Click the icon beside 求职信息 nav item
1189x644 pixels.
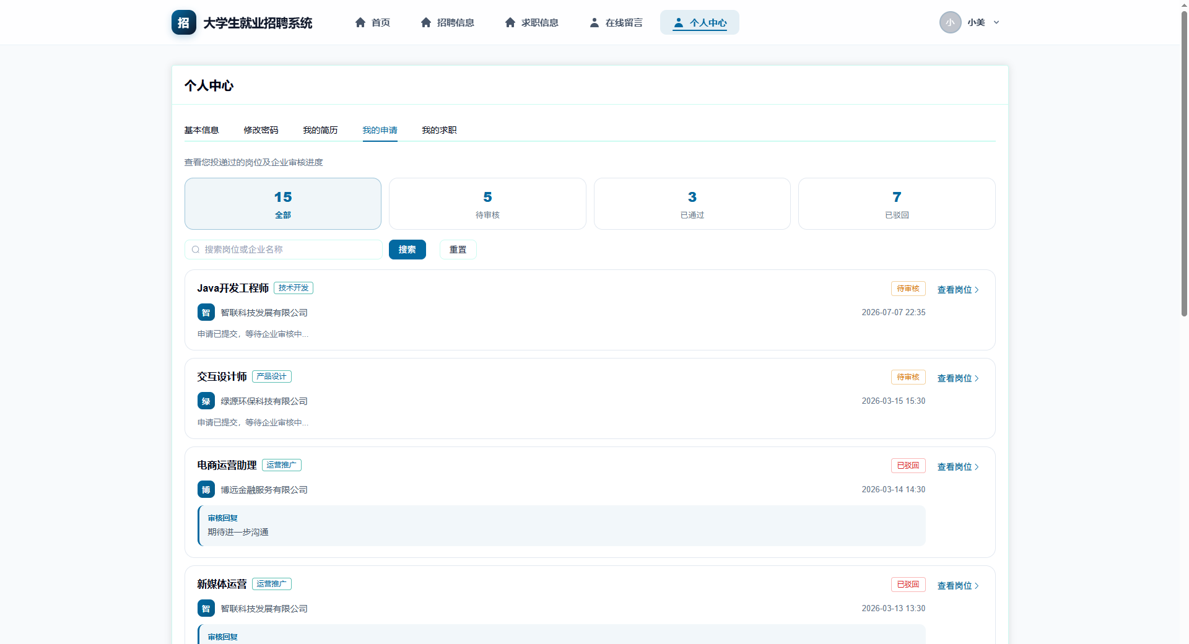(510, 22)
